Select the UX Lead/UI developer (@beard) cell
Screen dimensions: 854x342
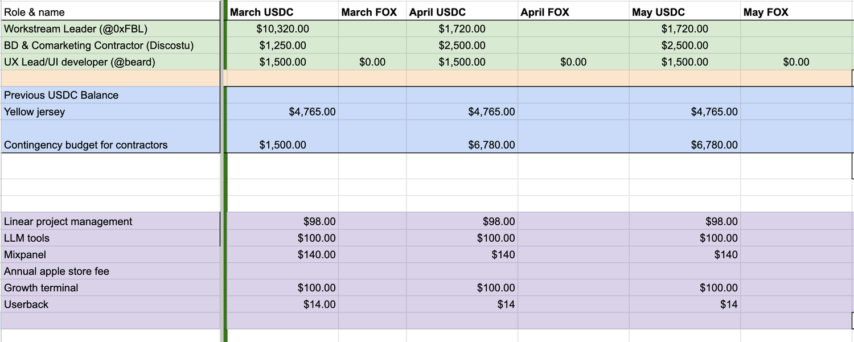coord(79,62)
